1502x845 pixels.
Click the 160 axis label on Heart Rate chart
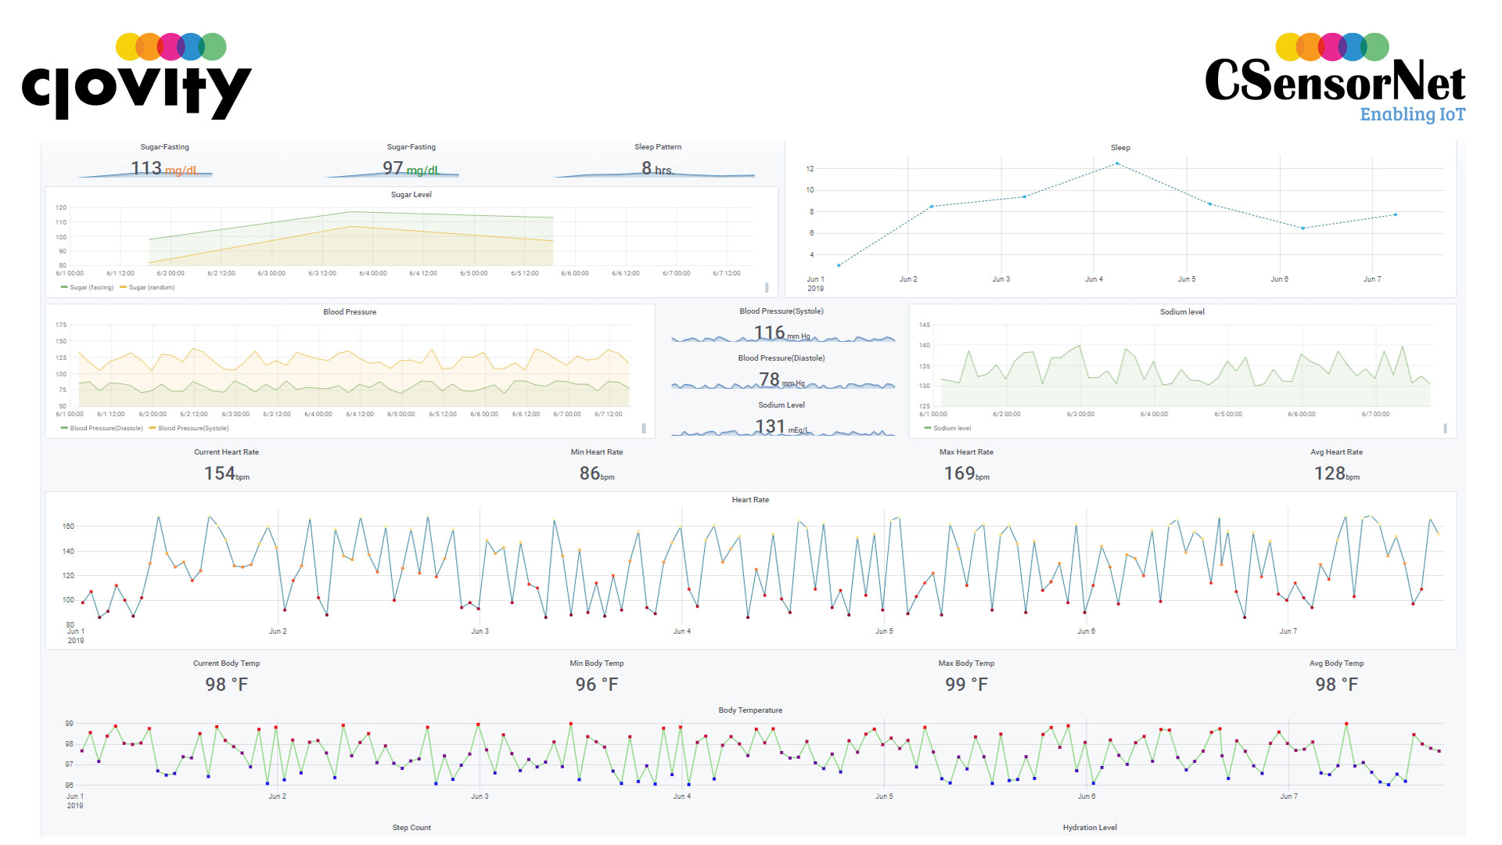click(68, 527)
